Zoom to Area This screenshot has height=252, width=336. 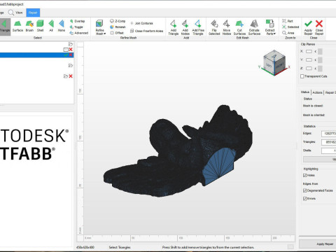pyautogui.click(x=288, y=33)
